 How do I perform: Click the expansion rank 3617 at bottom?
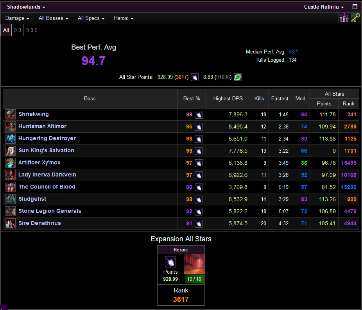point(181,299)
